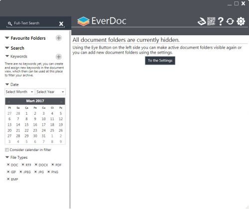Collapse the Search section
Image resolution: width=249 pixels, height=209 pixels.
point(7,48)
